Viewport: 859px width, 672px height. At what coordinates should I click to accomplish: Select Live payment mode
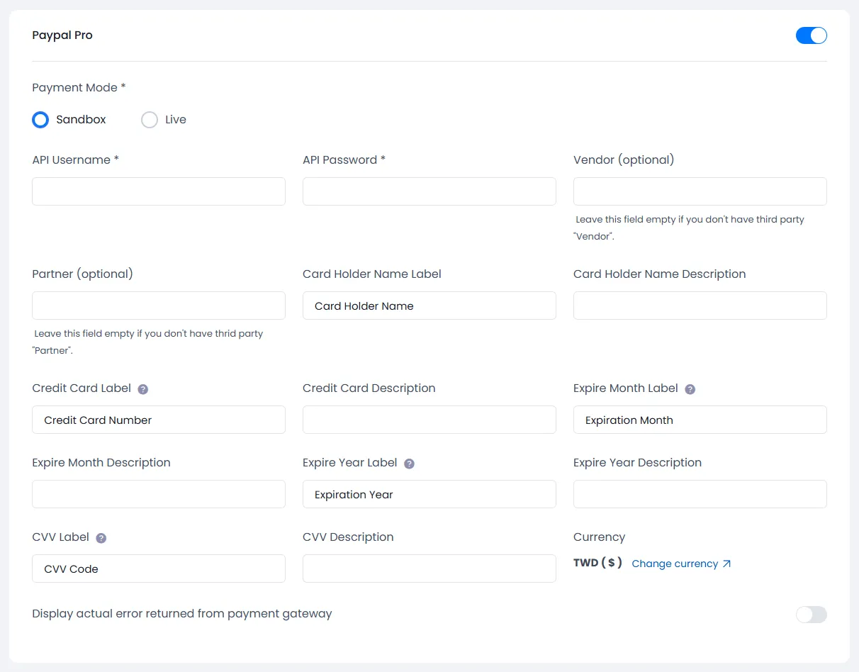pos(150,120)
